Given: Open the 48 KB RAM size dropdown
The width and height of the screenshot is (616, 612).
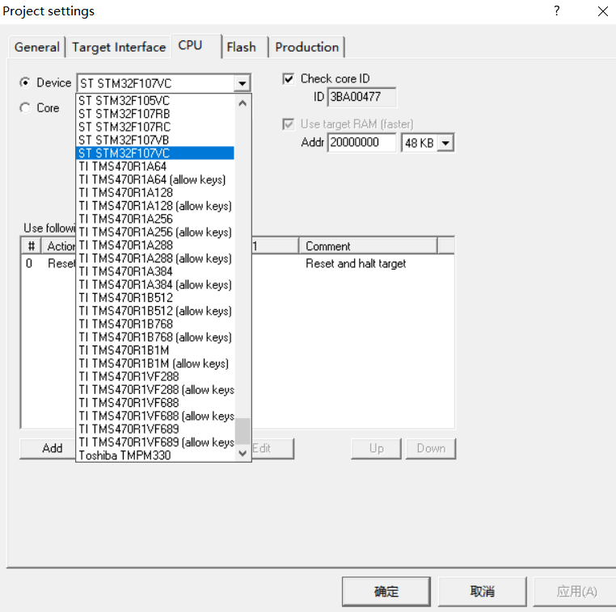Looking at the screenshot, I should (x=445, y=143).
